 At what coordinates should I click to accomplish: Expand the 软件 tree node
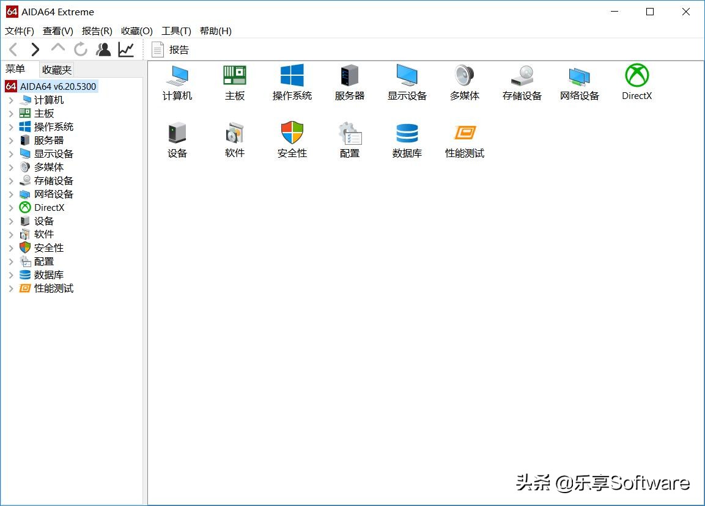pos(11,234)
